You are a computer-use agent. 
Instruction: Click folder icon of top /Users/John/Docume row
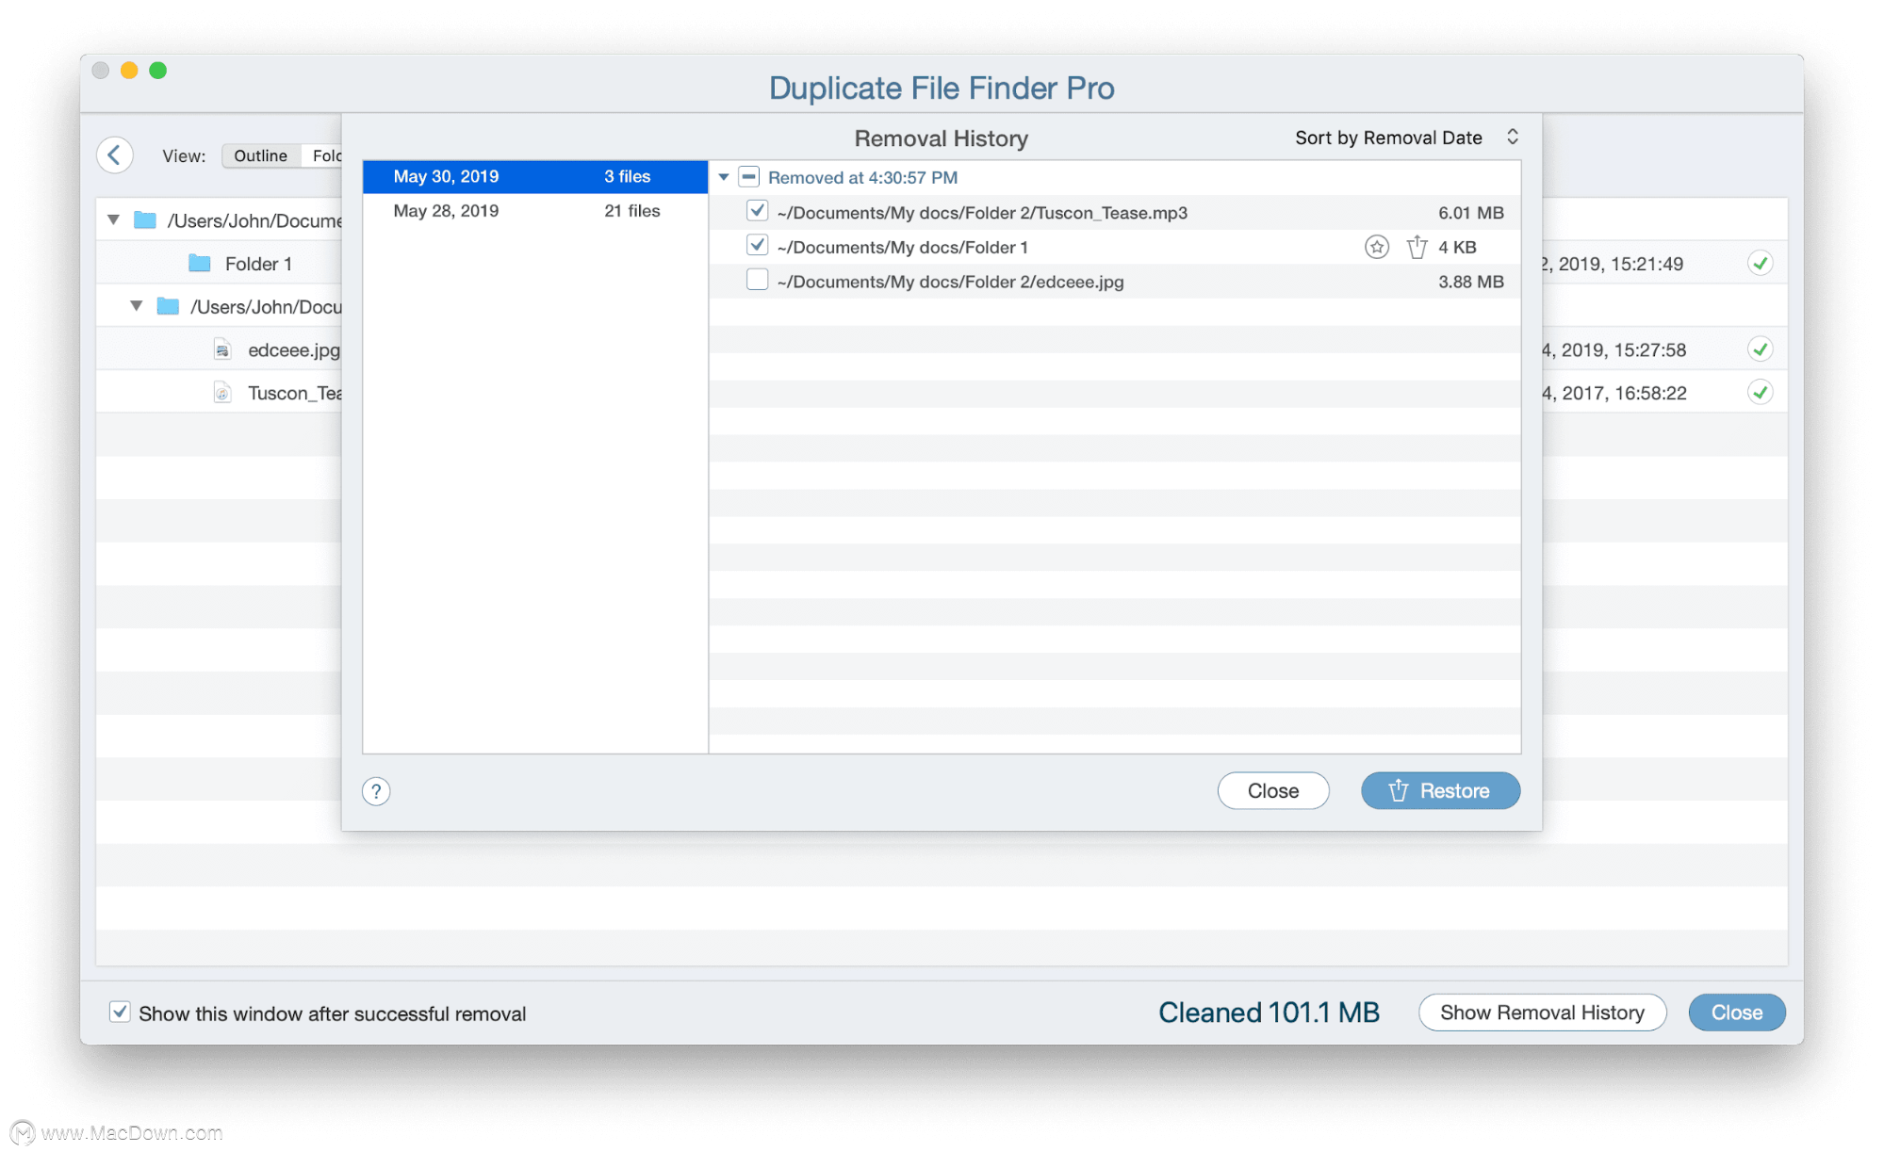click(x=145, y=219)
